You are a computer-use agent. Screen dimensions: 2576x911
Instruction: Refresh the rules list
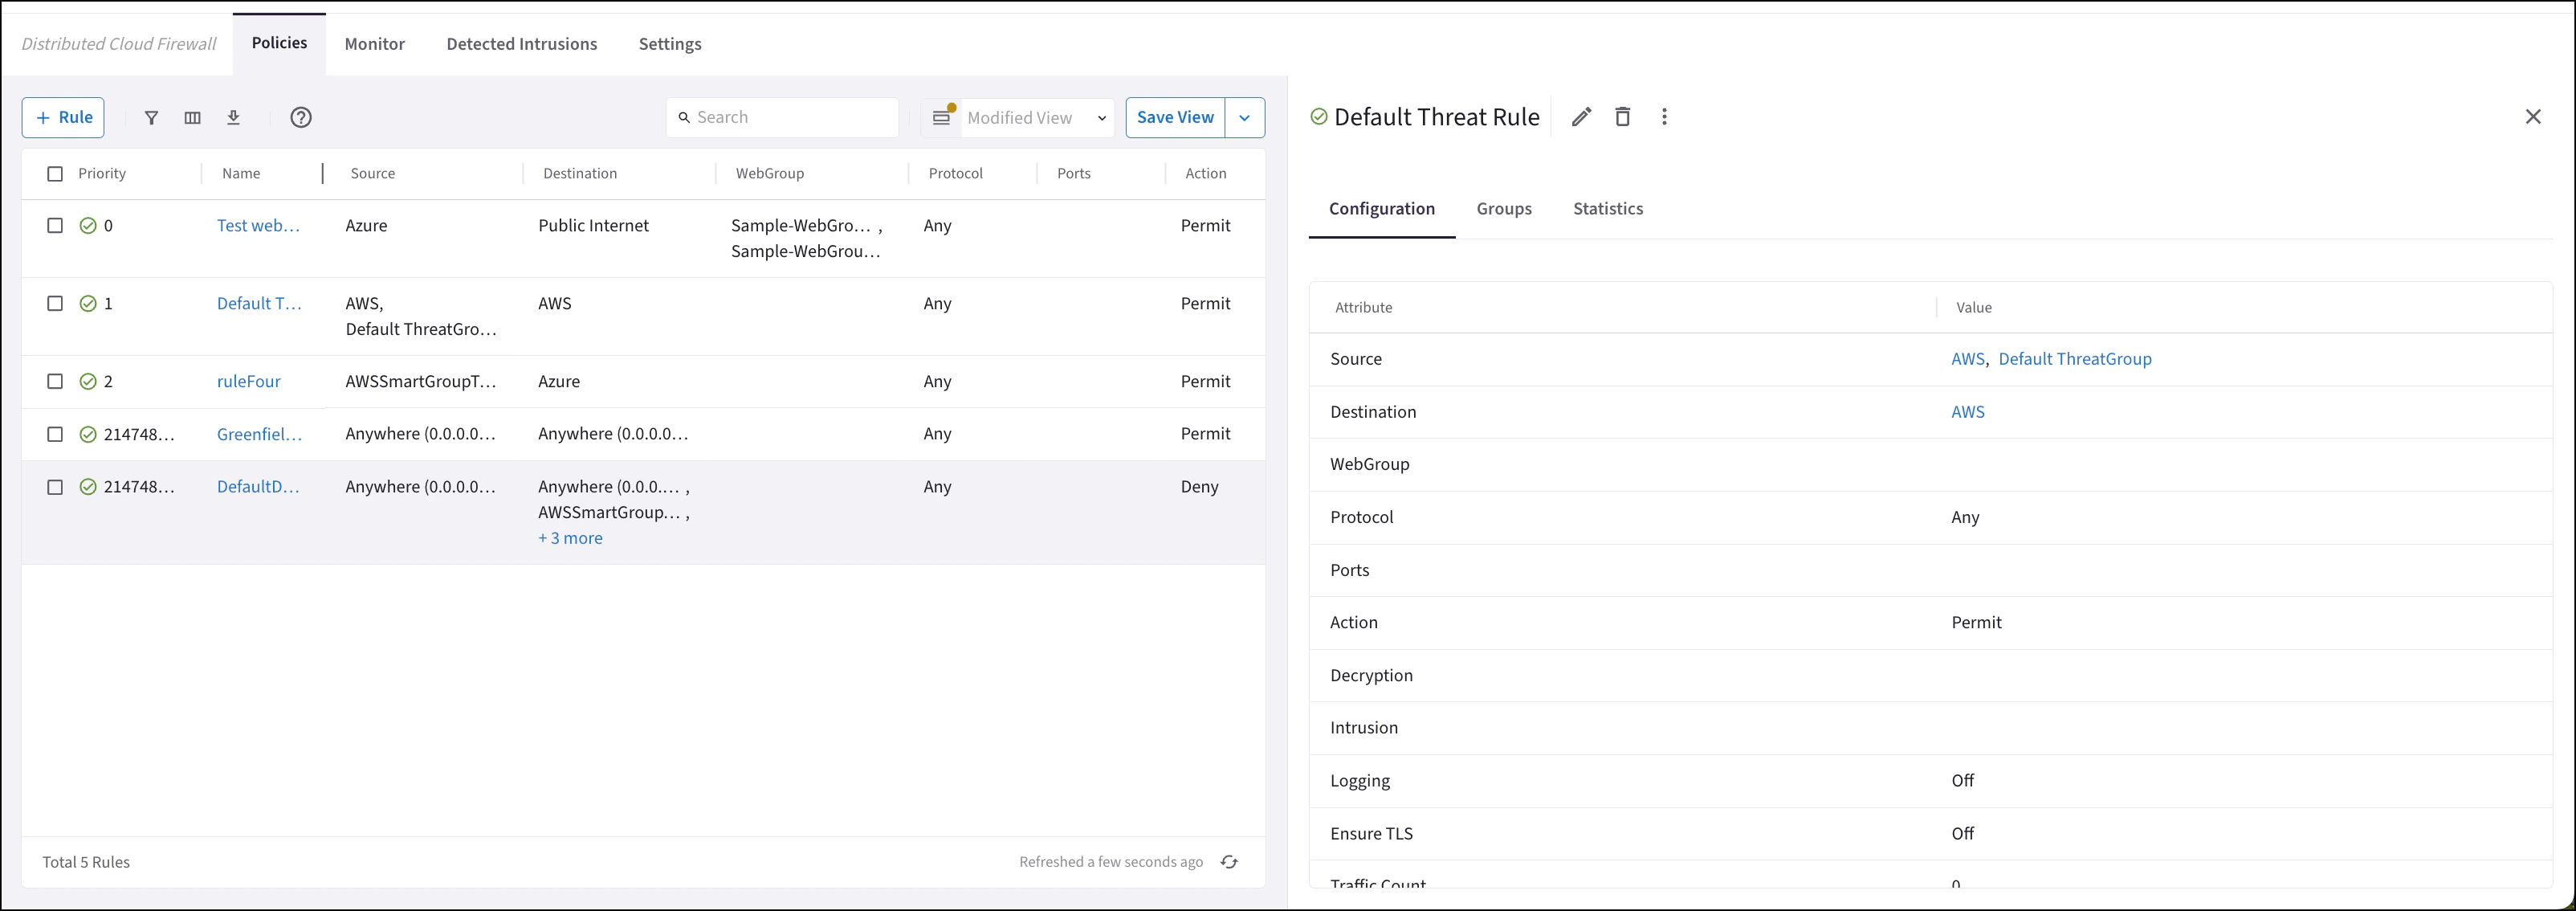click(1229, 862)
